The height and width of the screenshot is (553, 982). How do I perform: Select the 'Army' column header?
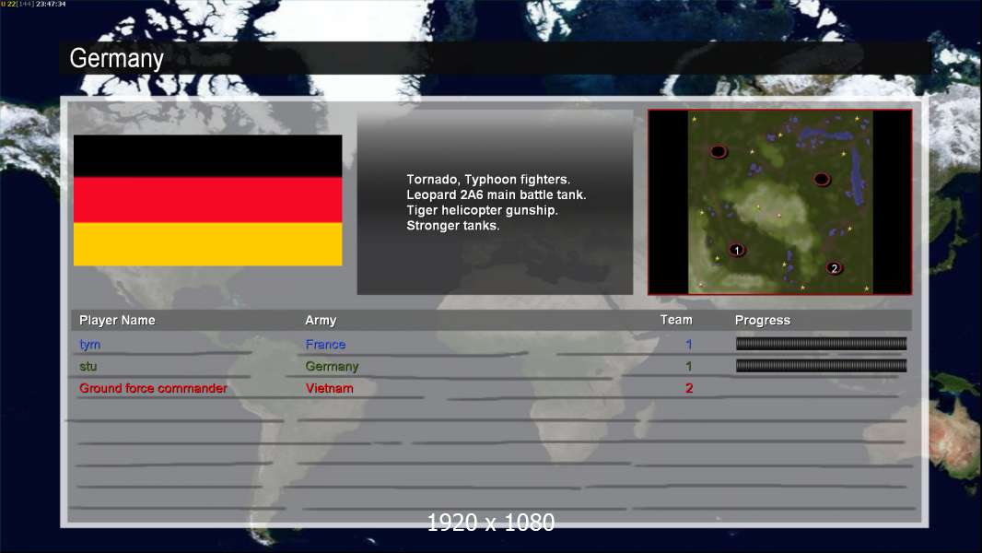pos(321,320)
